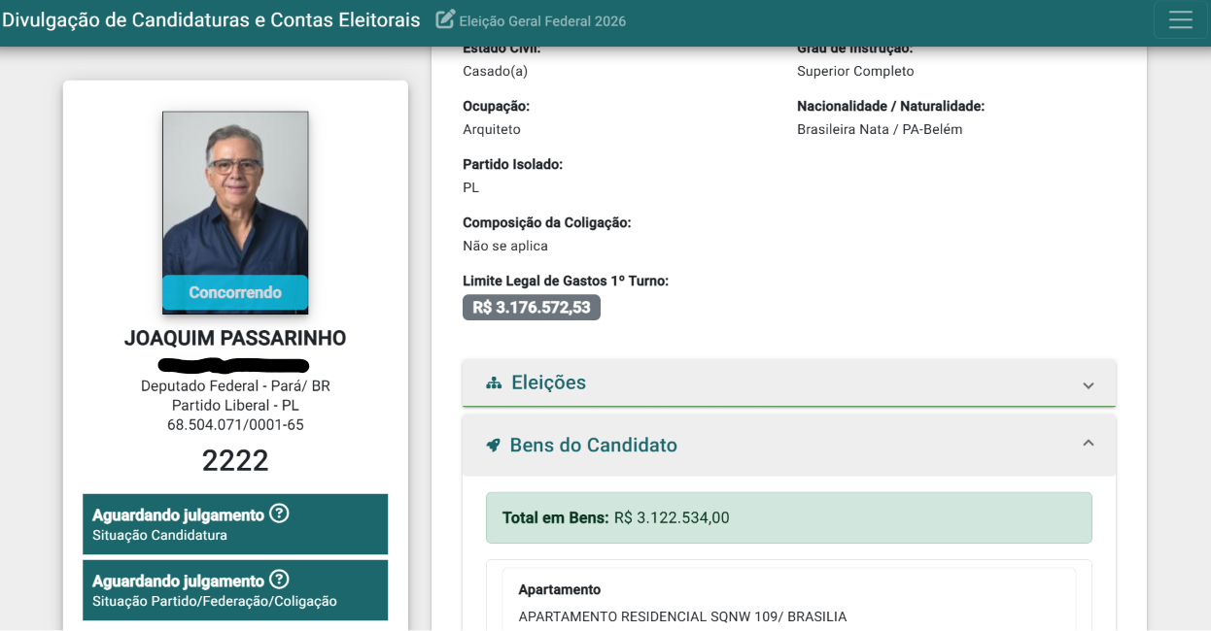
Task: Click the Concorrendo status badge
Action: 235,292
